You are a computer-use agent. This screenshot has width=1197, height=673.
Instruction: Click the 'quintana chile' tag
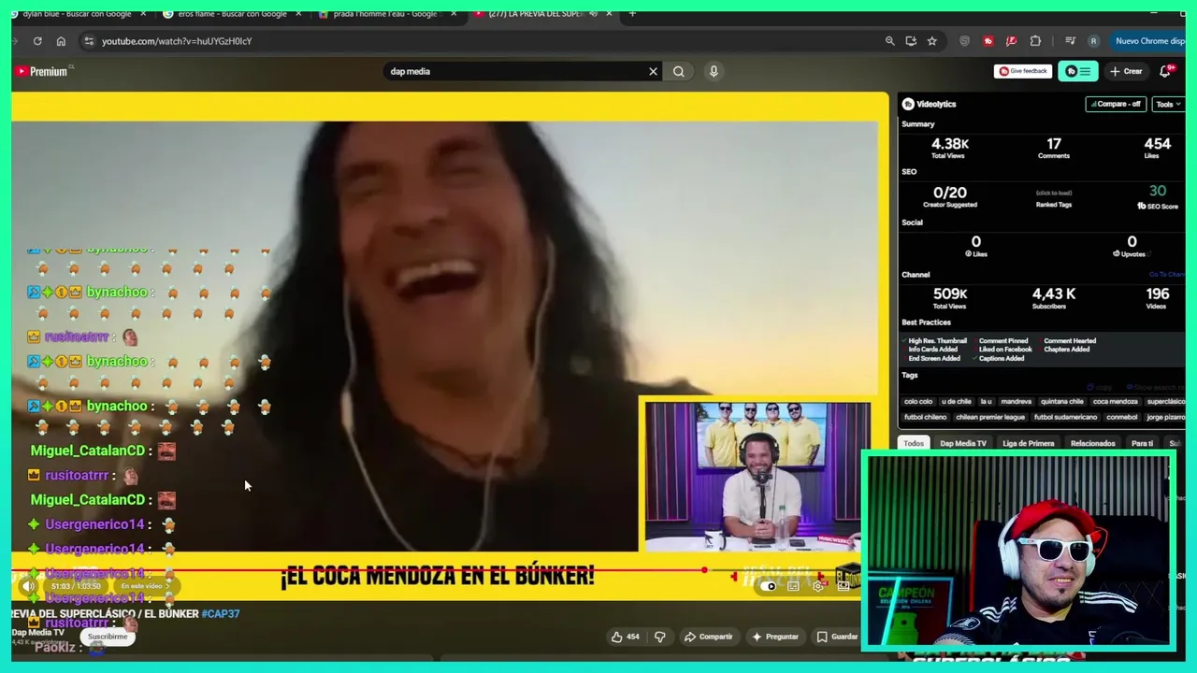tap(1062, 402)
